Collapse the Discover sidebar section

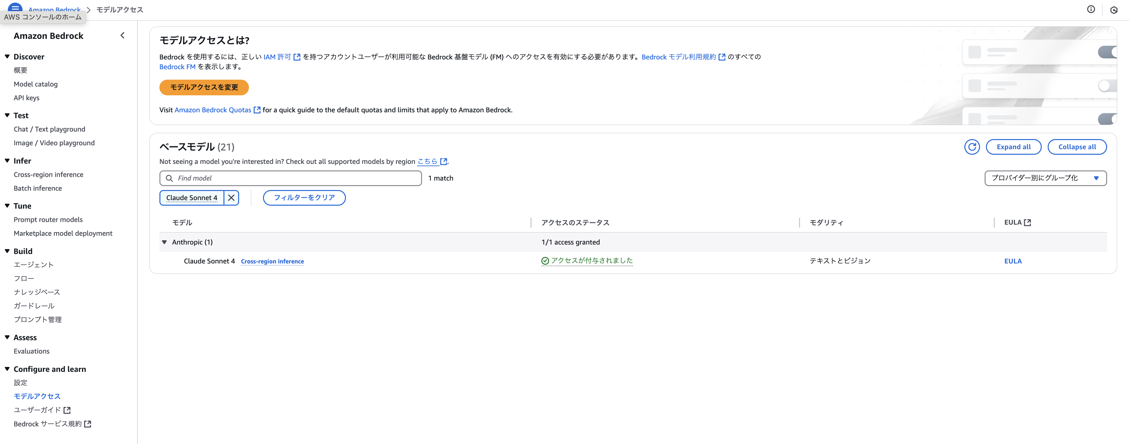8,56
